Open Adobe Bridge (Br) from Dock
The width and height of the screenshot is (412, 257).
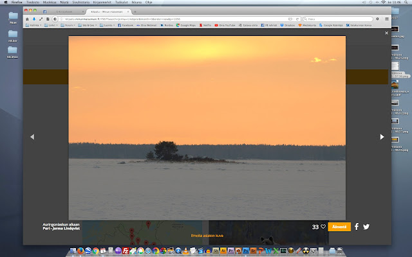[253, 251]
